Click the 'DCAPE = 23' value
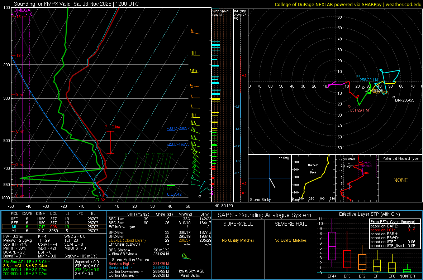This screenshot has height=280, width=423. [14, 252]
